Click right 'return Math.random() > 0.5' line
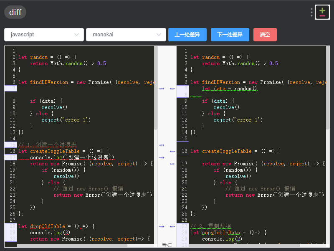The height and width of the screenshot is (251, 334). click(x=240, y=63)
